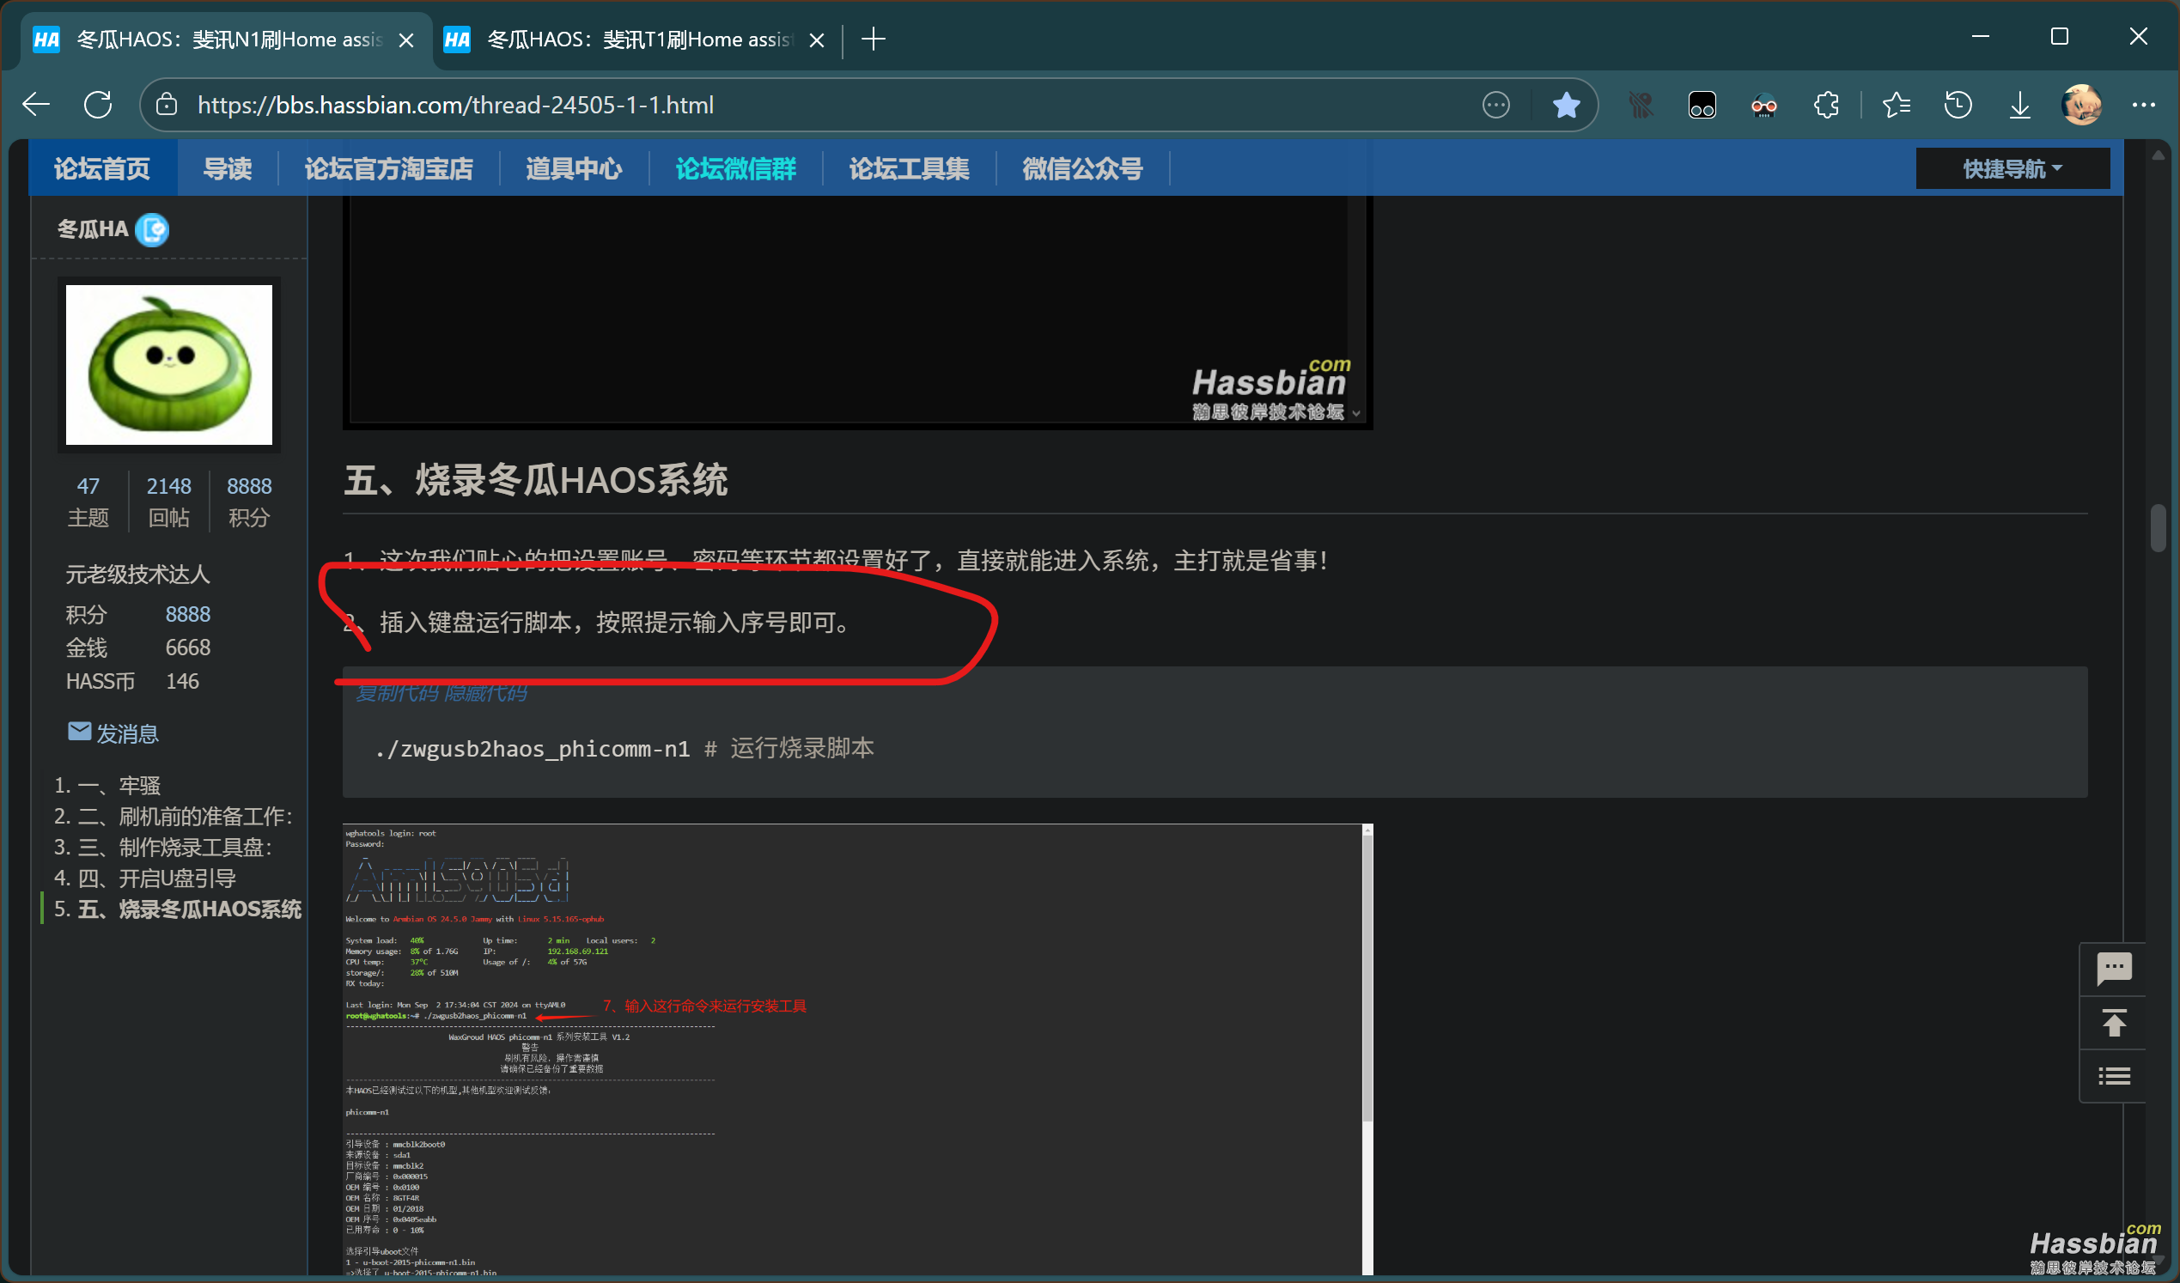Click the page's vertical scrollbar thumb
The height and width of the screenshot is (1283, 2180).
(x=2157, y=528)
